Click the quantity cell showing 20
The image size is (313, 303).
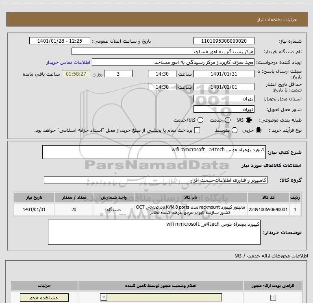pos(74,209)
